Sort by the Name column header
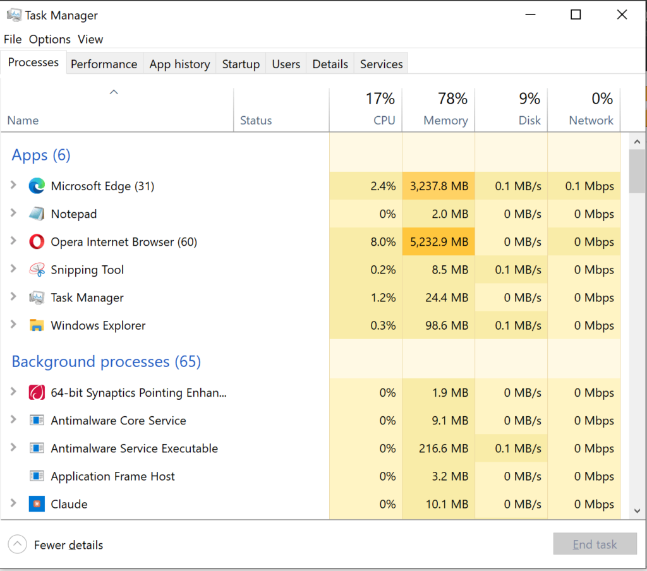The height and width of the screenshot is (571, 647). (x=117, y=110)
